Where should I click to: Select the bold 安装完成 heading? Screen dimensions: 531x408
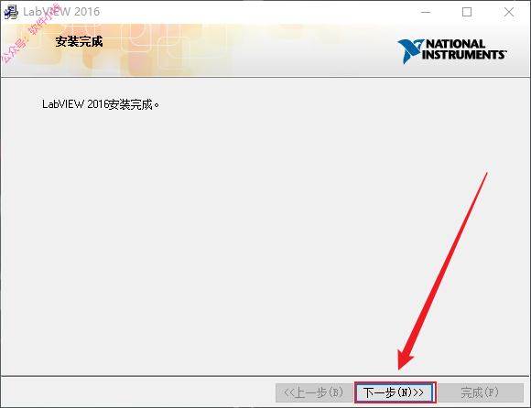coord(79,41)
